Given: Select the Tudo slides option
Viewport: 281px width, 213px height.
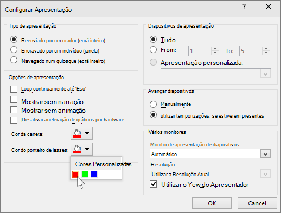Looking at the screenshot, I should click(x=153, y=39).
